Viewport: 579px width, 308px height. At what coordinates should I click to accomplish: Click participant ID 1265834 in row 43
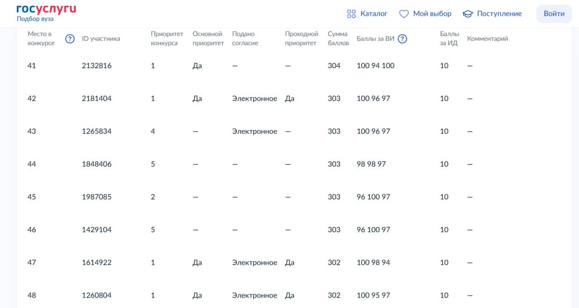click(x=97, y=131)
